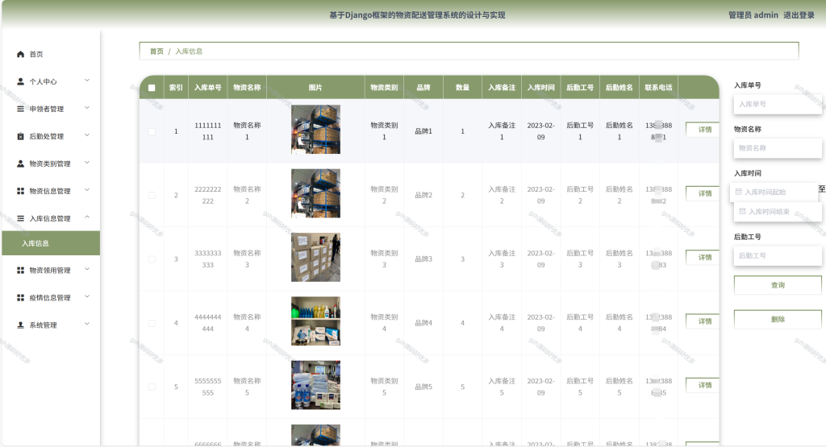The height and width of the screenshot is (447, 826).
Task: Click the 查询 search button
Action: [x=778, y=285]
